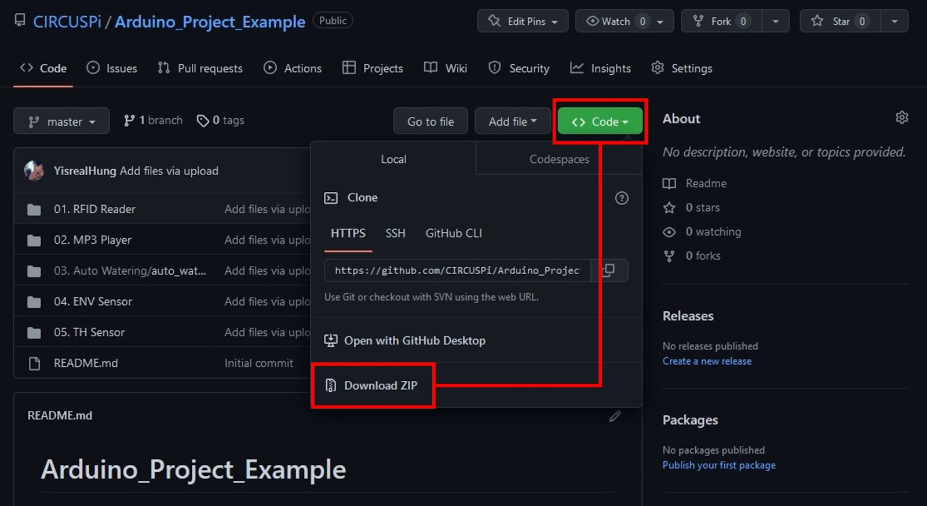Expand the Fork options arrow

[775, 21]
